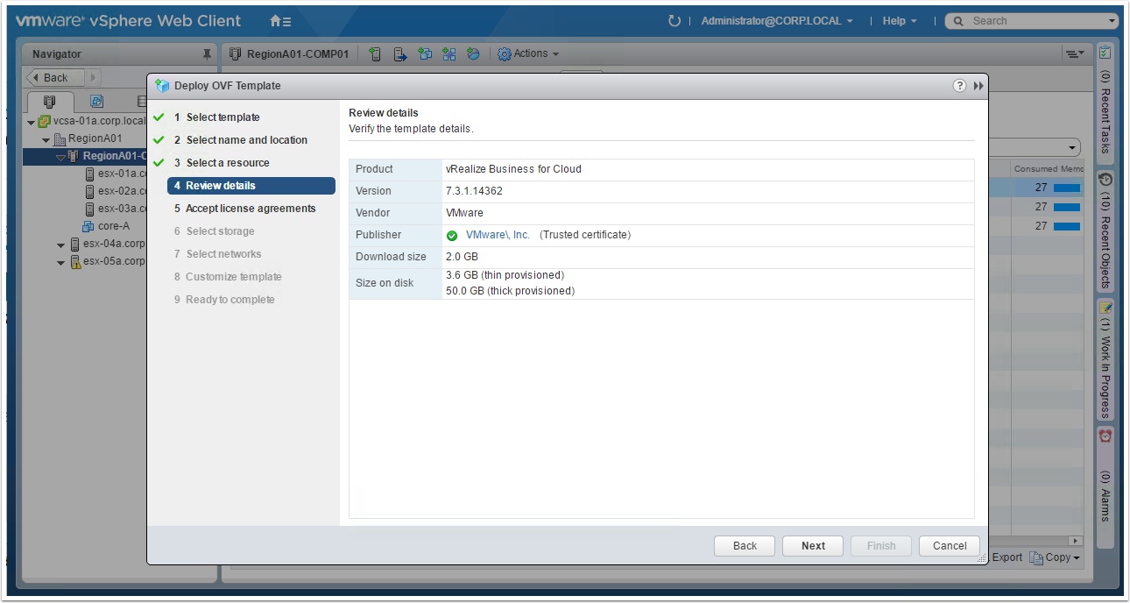Image resolution: width=1130 pixels, height=603 pixels.
Task: Open the Storage navigator tab
Action: 141,102
